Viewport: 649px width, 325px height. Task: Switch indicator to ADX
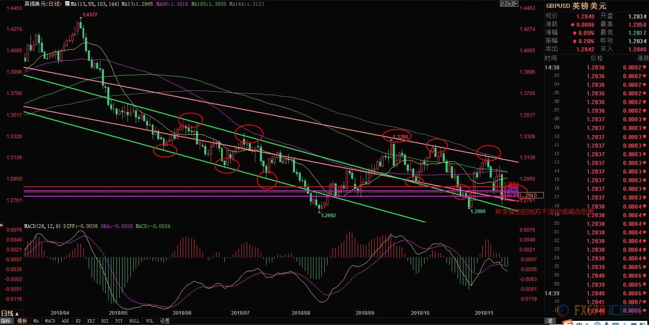click(65, 321)
